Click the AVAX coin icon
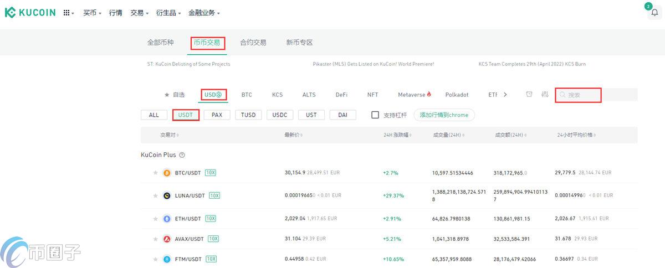Viewport: 665px width, 268px height. click(167, 239)
